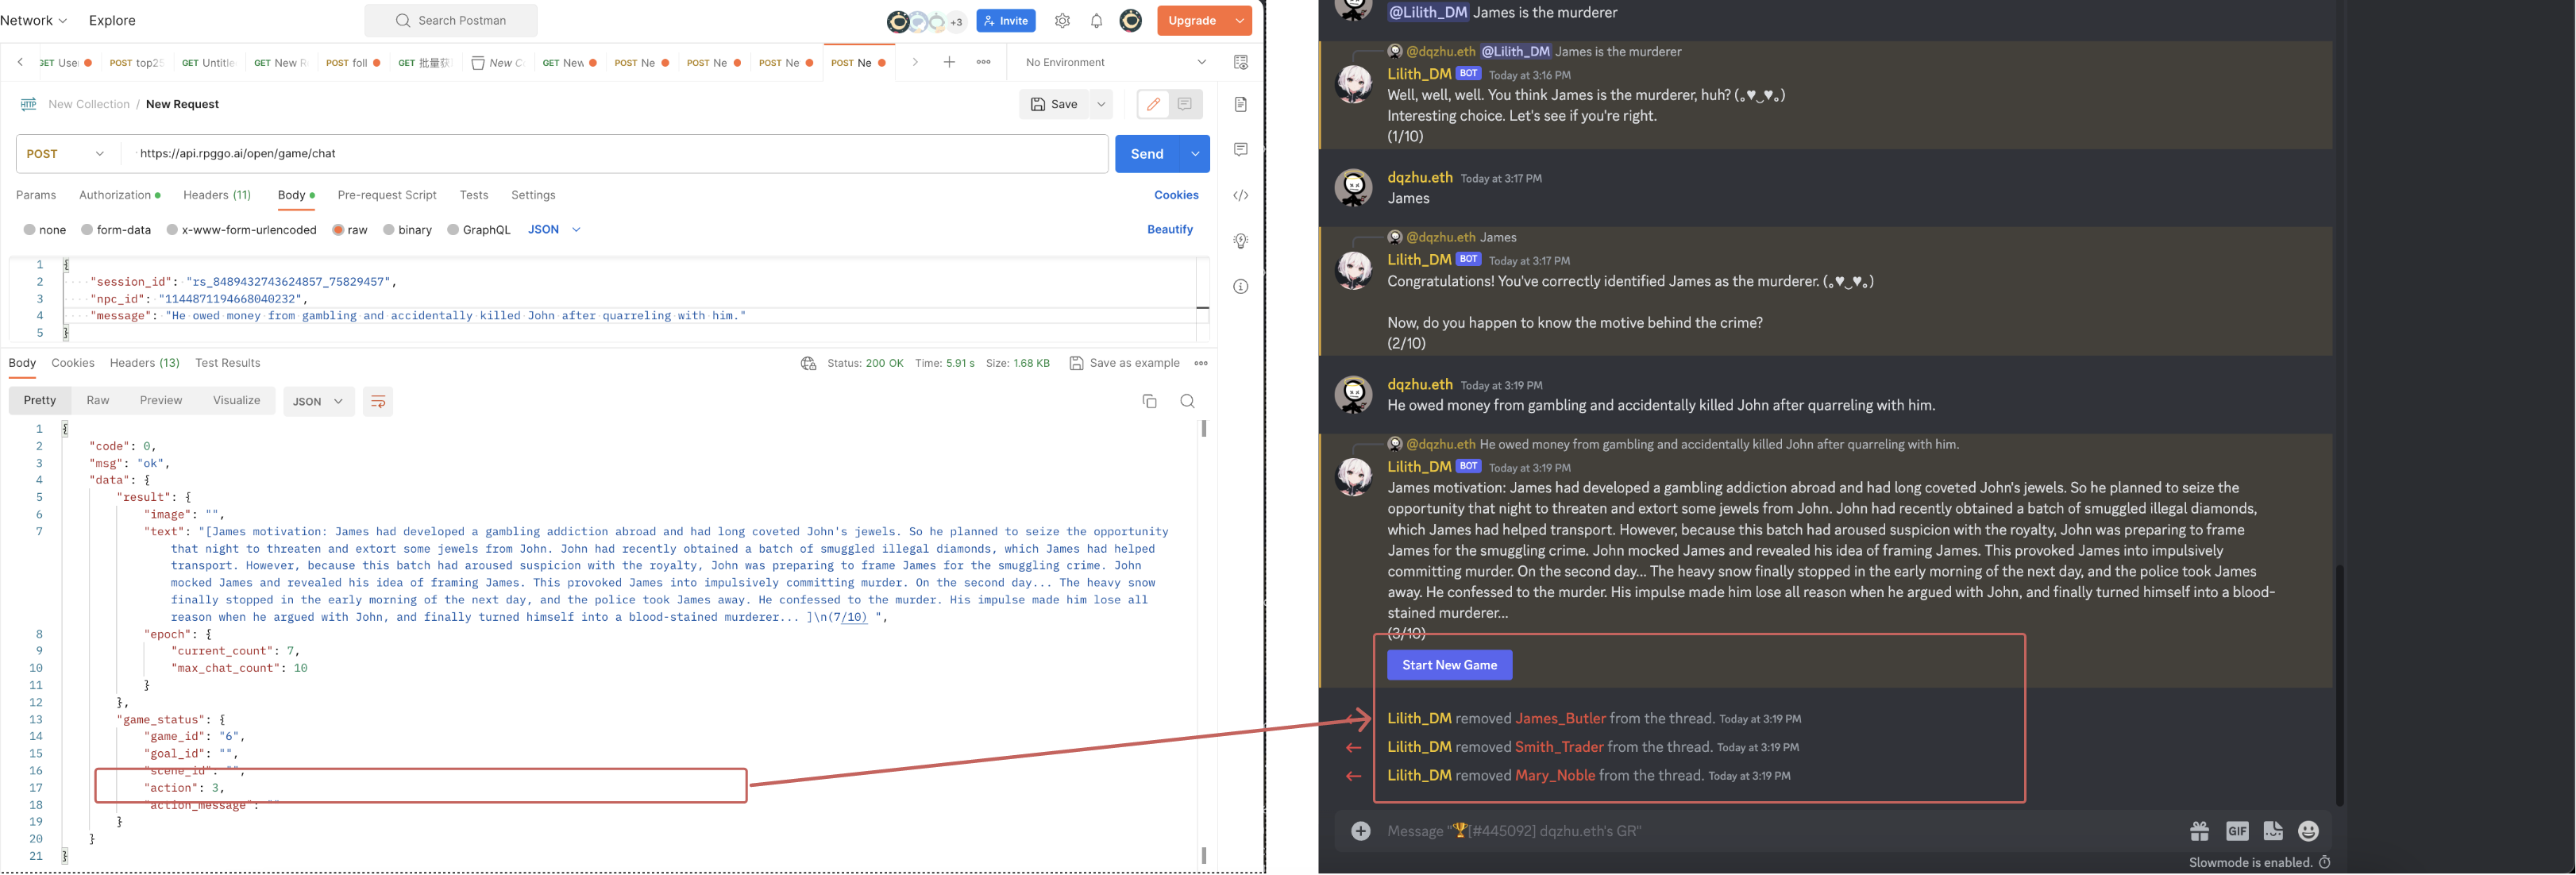Open the POST method dropdown

pyautogui.click(x=66, y=154)
